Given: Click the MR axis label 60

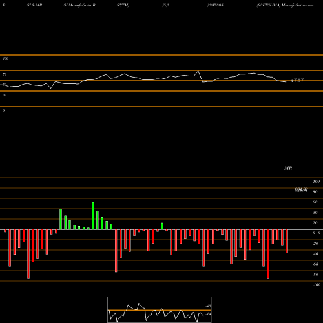Looking at the screenshot, I should (315, 202).
